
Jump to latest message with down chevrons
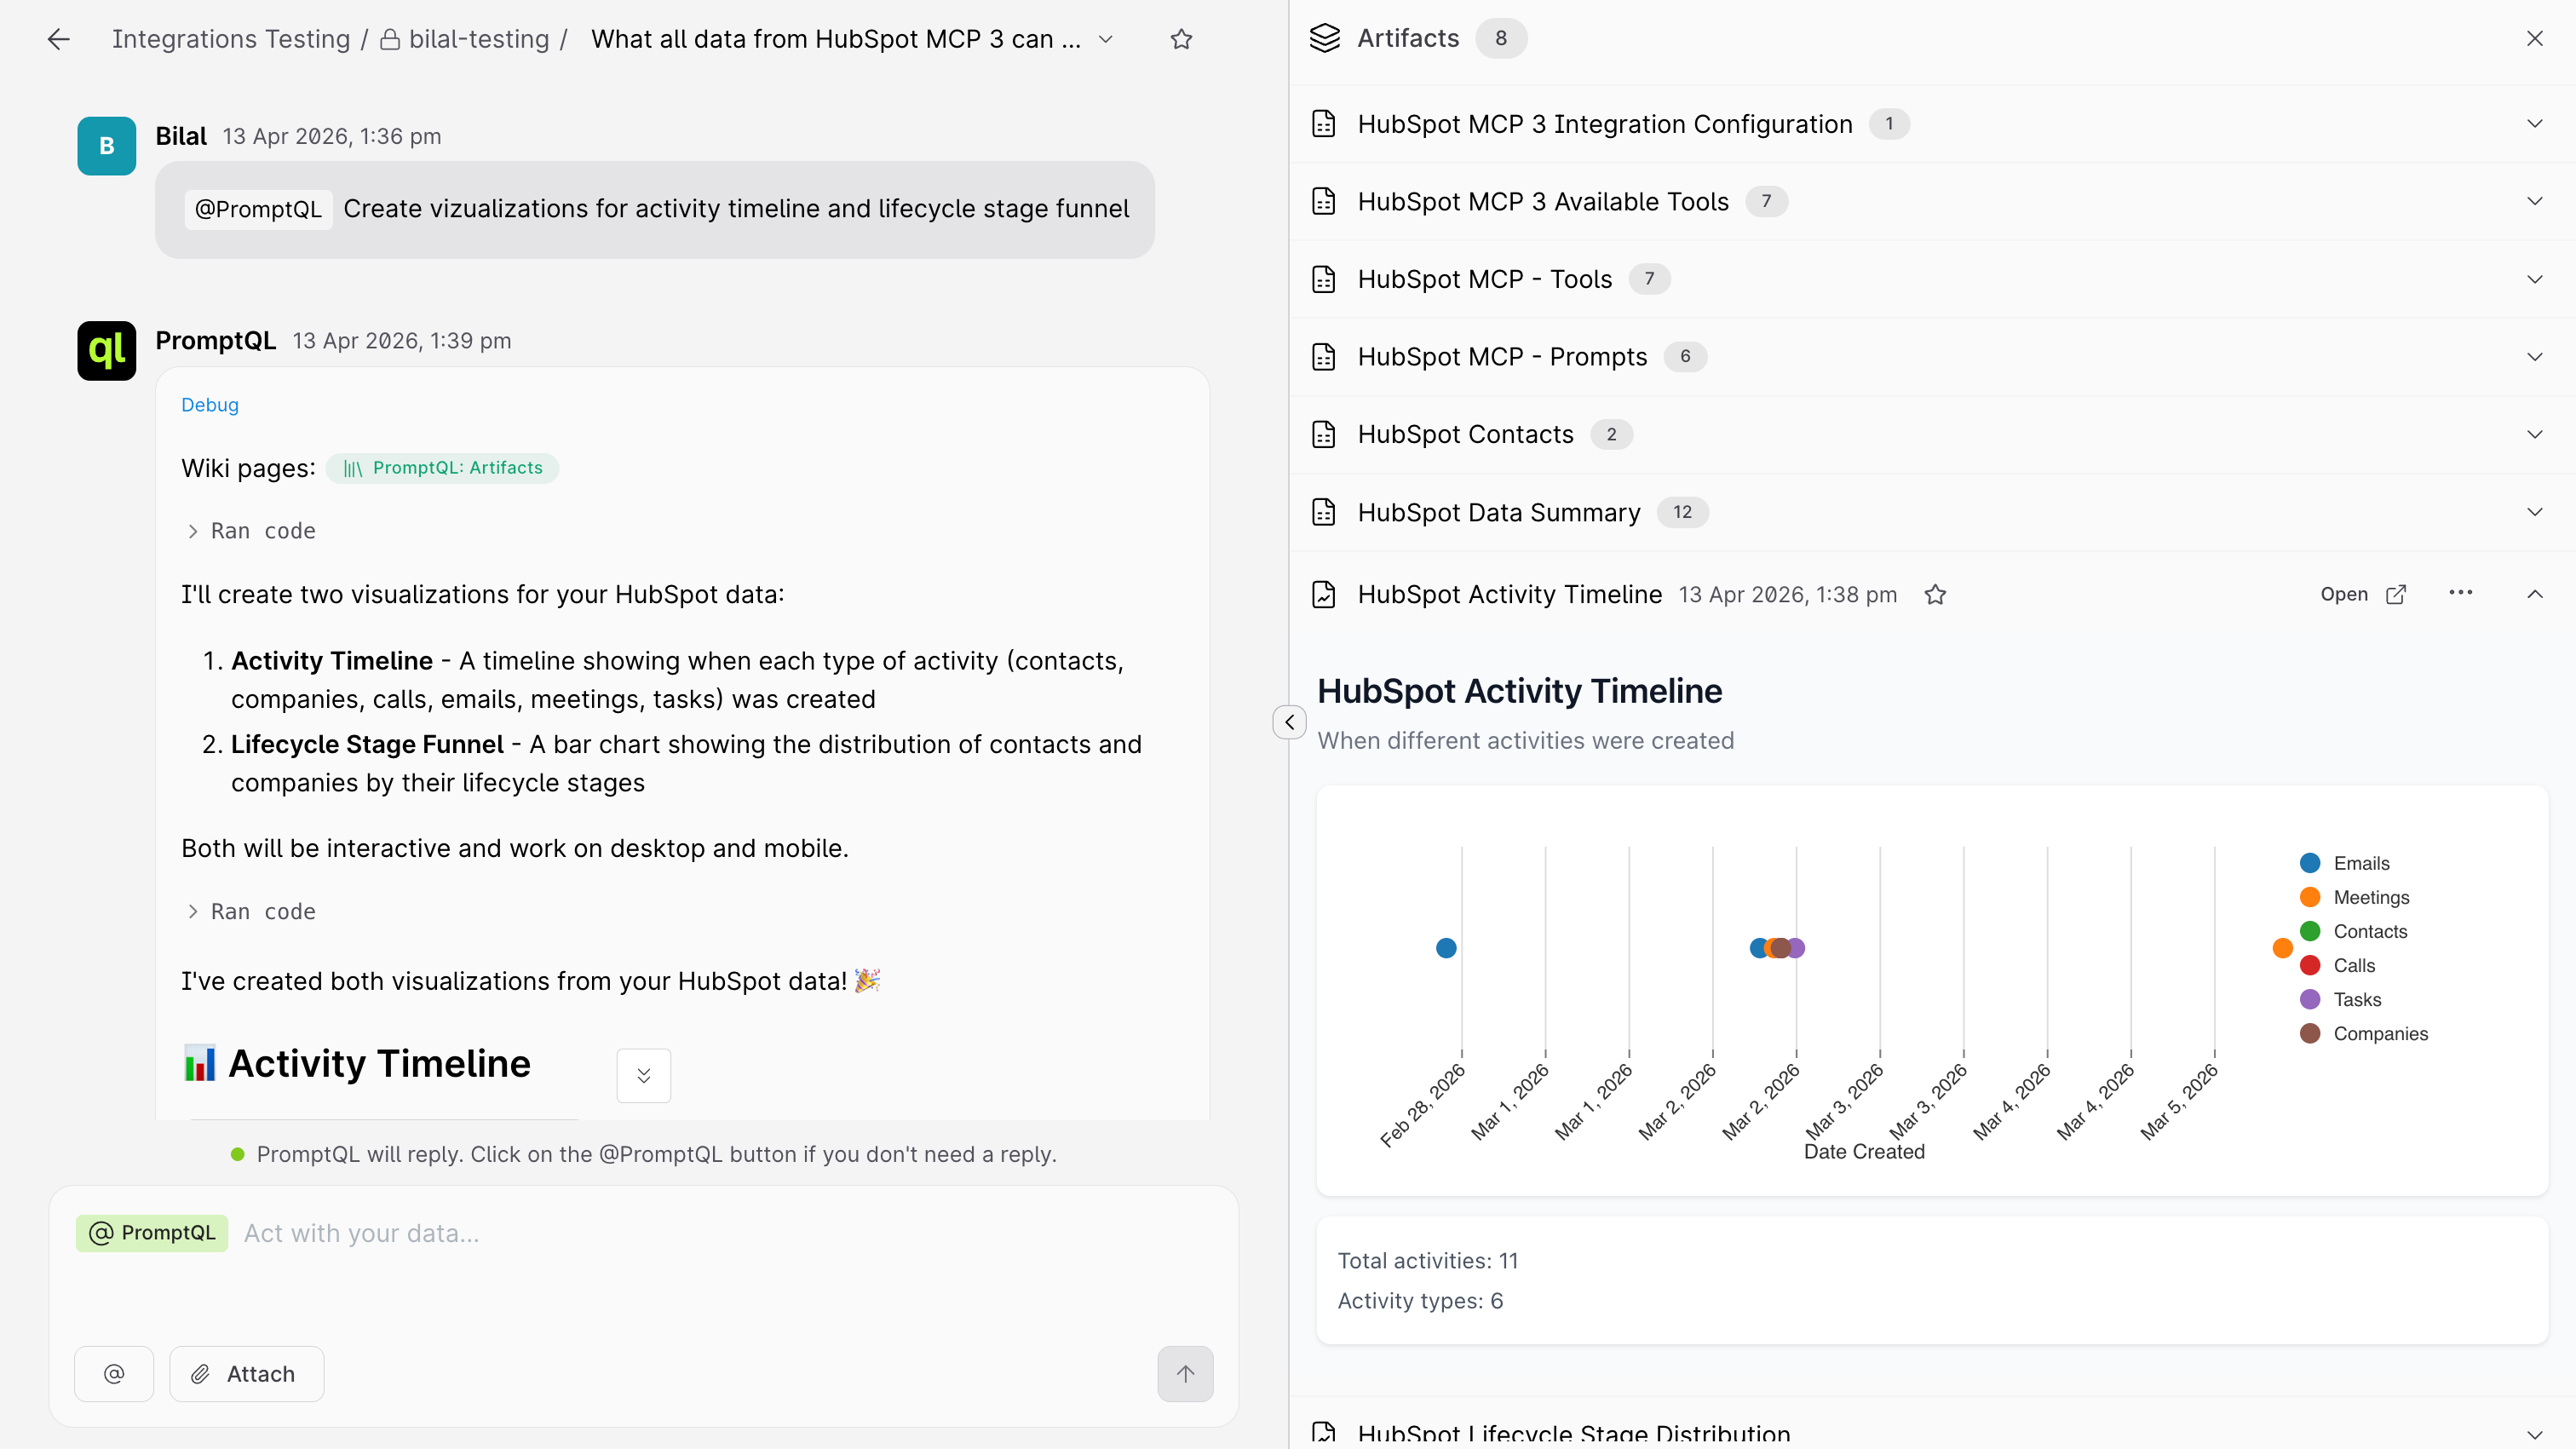pyautogui.click(x=643, y=1075)
